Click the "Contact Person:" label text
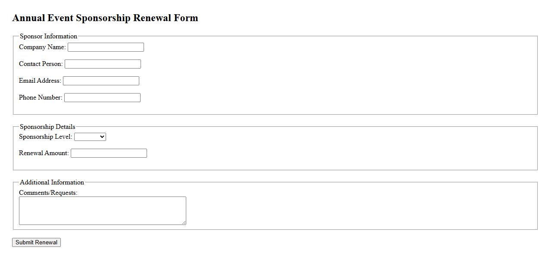Screen dimensions: 551x259 (41, 64)
